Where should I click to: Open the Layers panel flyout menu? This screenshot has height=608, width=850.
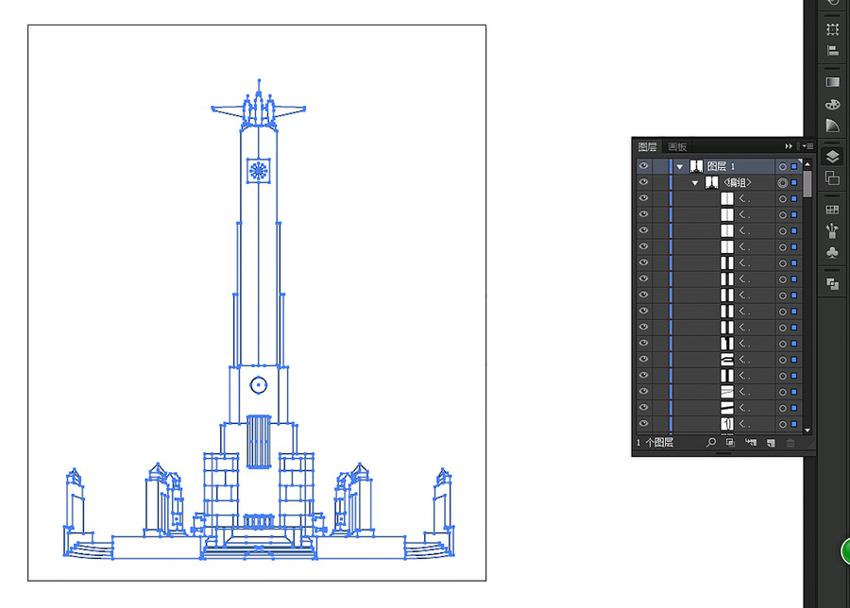[807, 146]
